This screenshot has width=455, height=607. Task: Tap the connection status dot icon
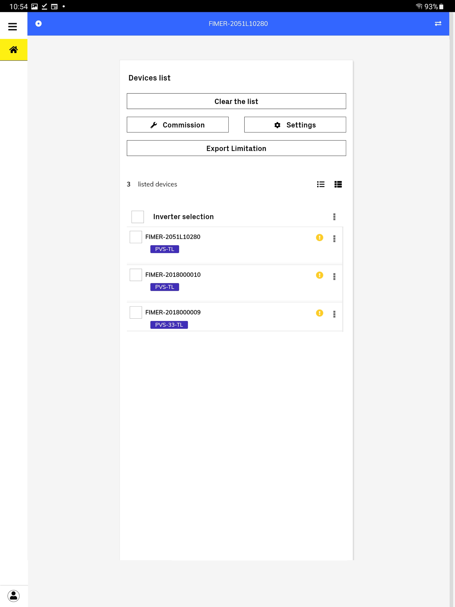(x=39, y=24)
